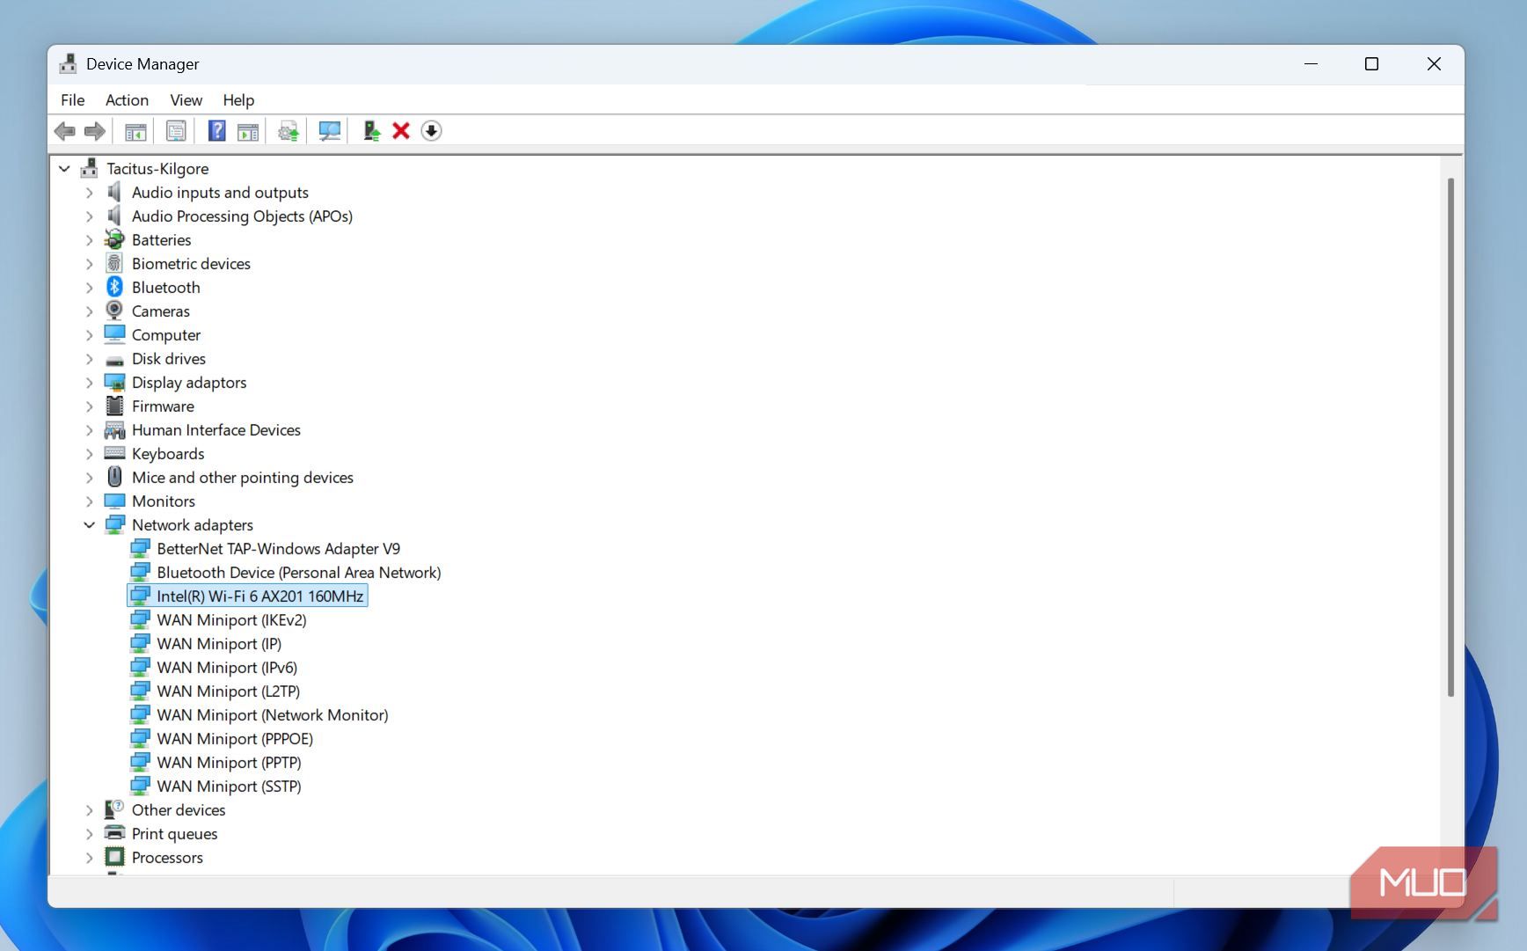The height and width of the screenshot is (951, 1527).
Task: Select the Tacitus-Kilgore computer name
Action: 157,168
